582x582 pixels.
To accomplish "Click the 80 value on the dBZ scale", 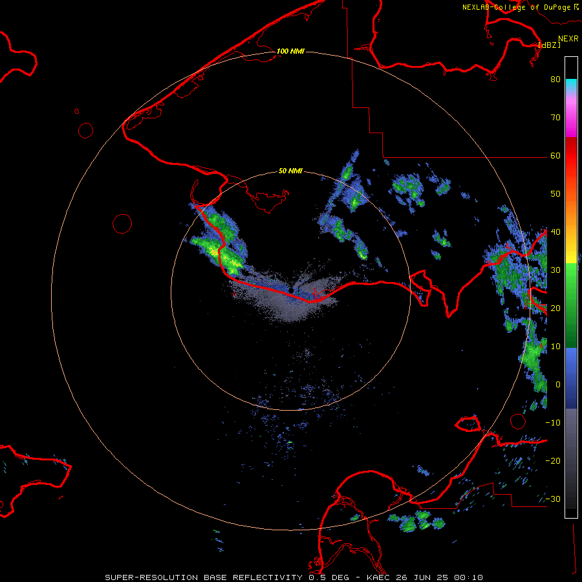I will (x=555, y=80).
